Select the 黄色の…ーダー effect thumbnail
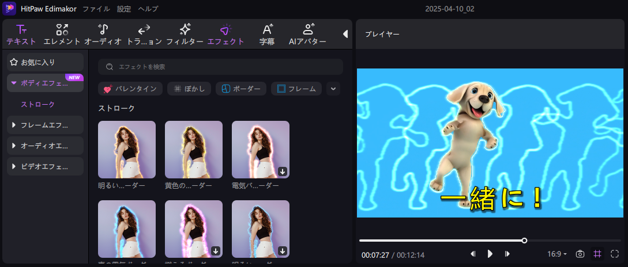The width and height of the screenshot is (628, 267). click(194, 150)
